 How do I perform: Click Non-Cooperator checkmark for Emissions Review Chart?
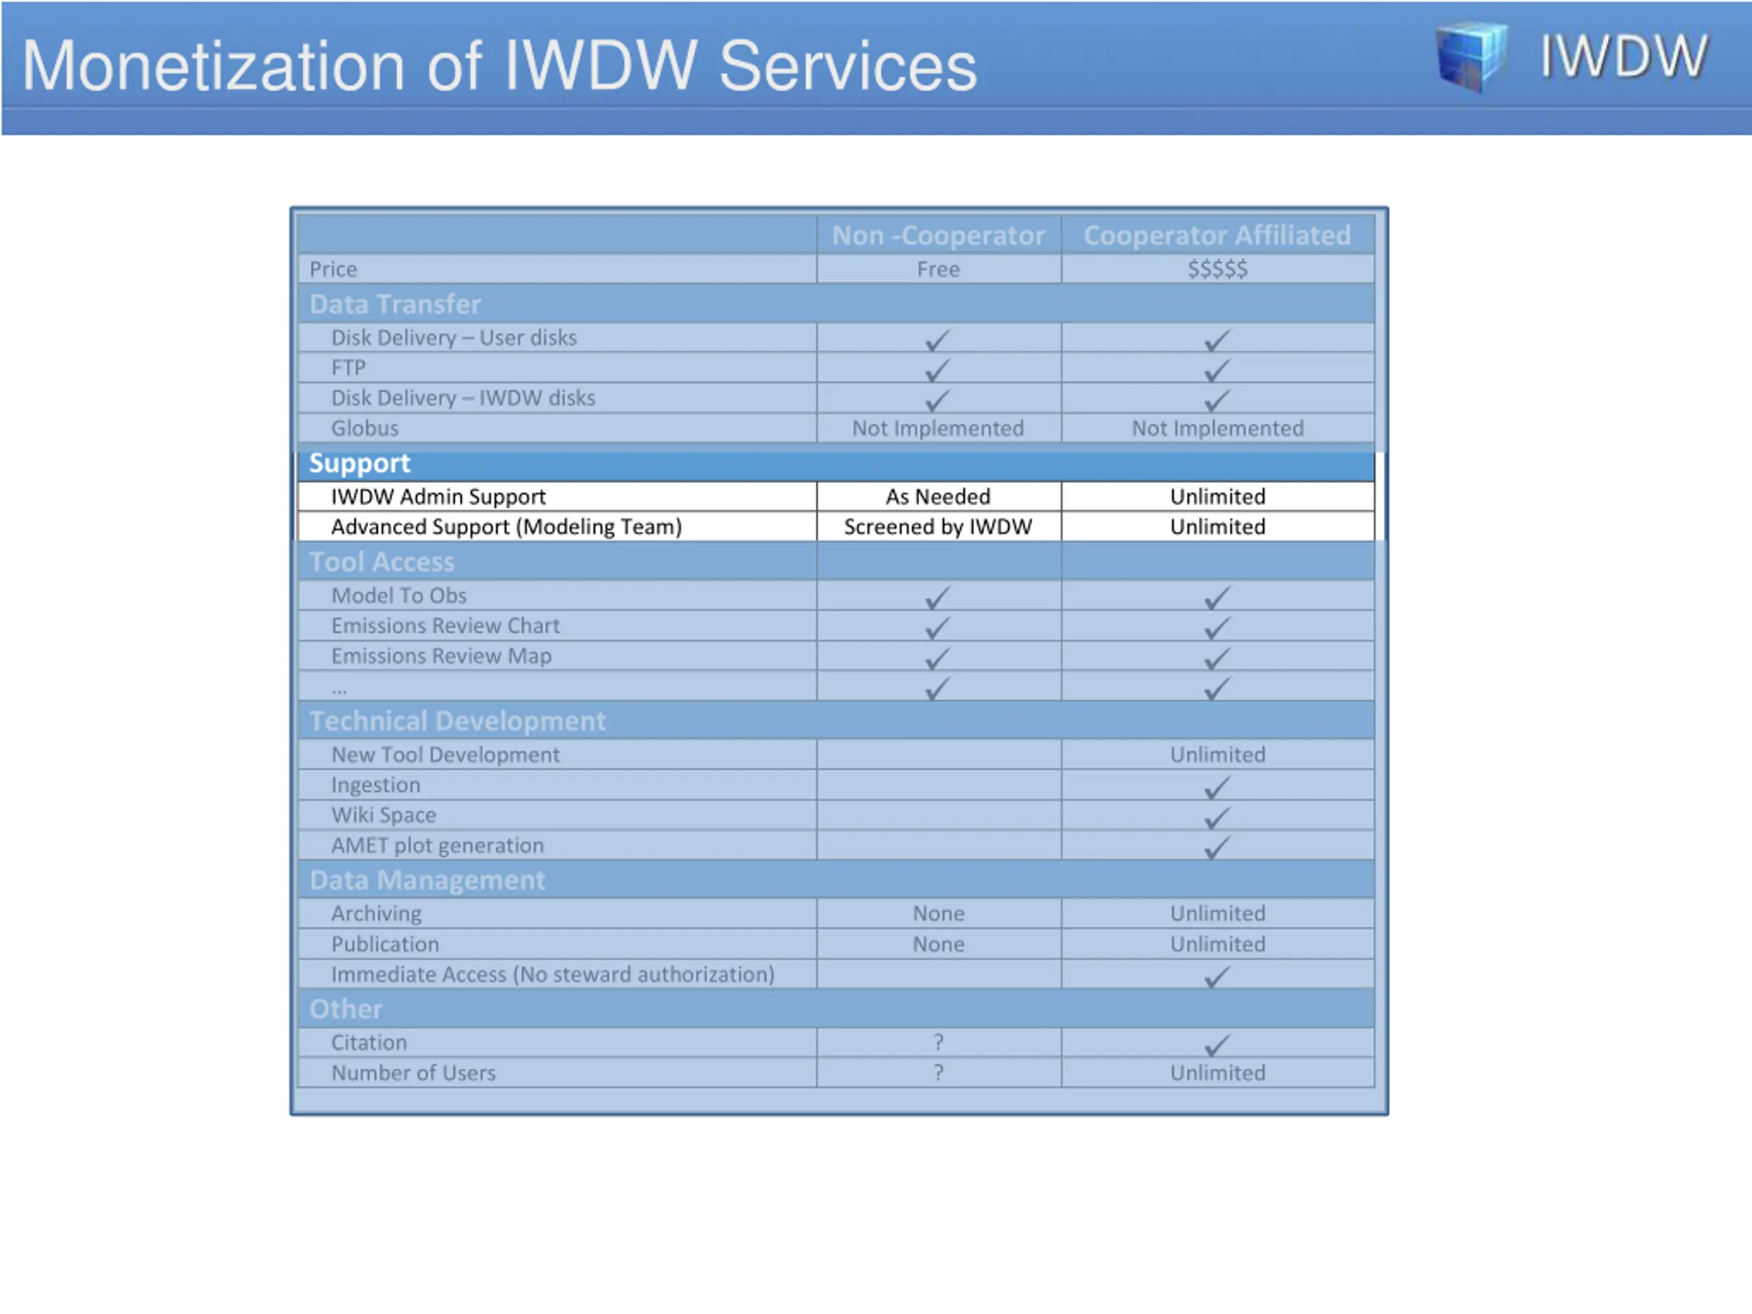coord(937,629)
